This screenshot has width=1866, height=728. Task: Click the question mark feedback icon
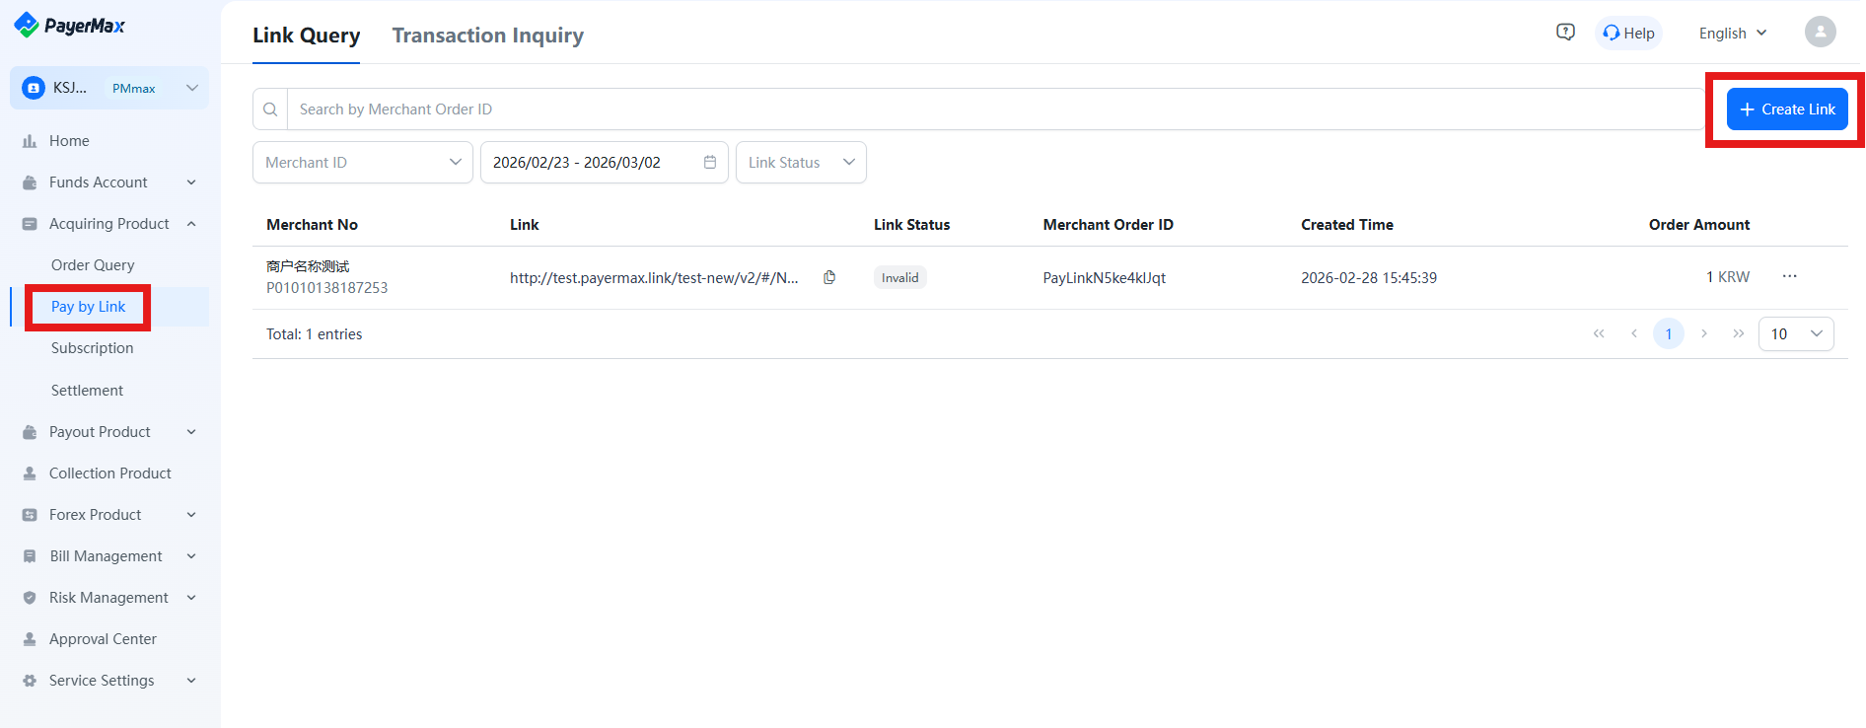pos(1565,33)
